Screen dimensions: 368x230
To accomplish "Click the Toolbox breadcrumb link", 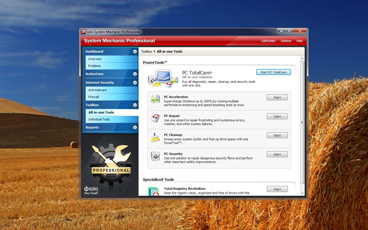I will (x=147, y=51).
